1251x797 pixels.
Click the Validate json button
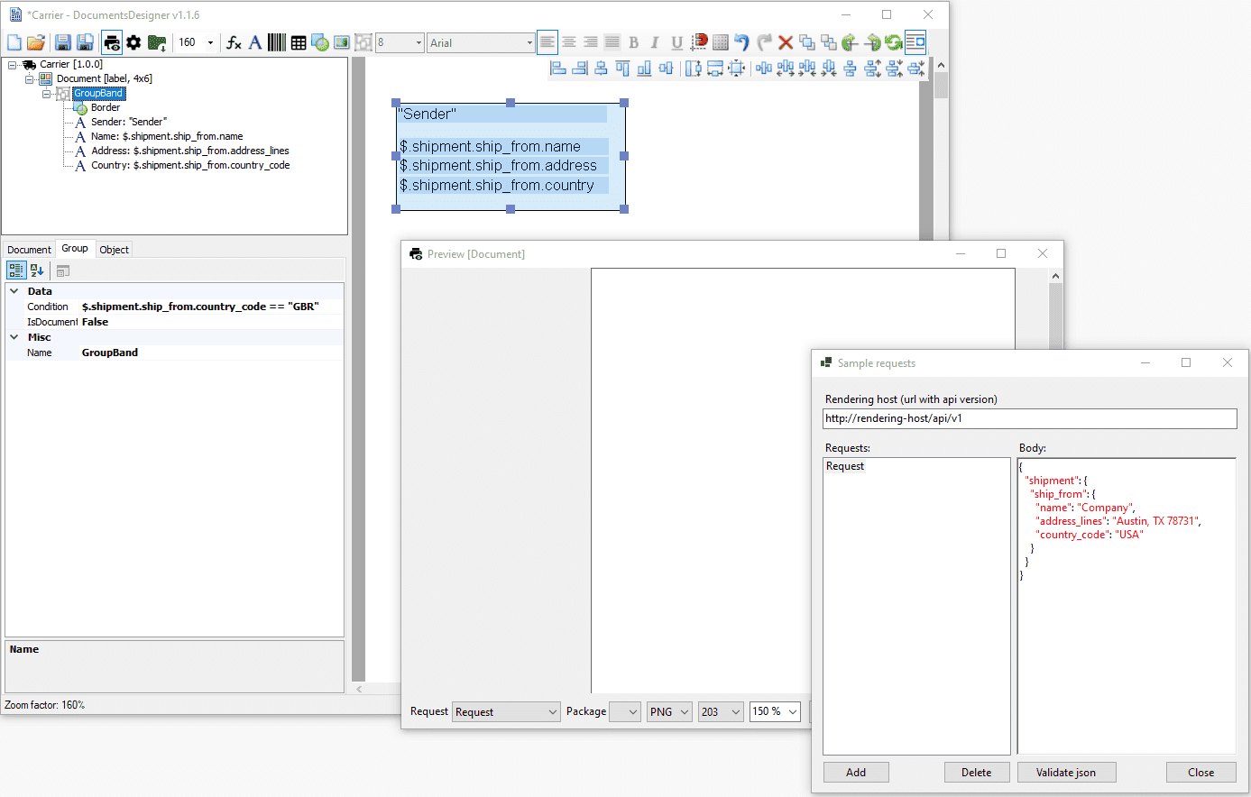point(1066,773)
